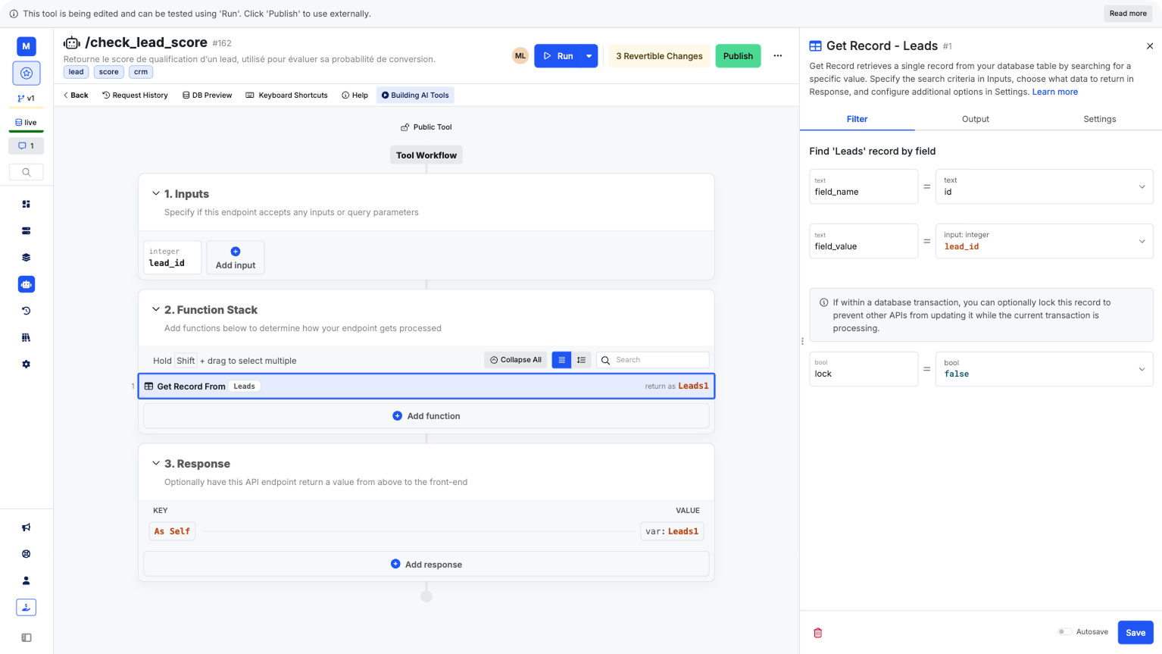
Task: Switch to the Settings tab
Action: point(1100,119)
